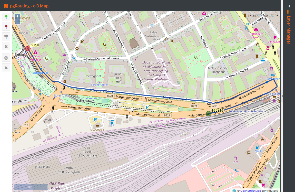
Task: Click the arrow above Layer Manager
Action: (x=289, y=6)
